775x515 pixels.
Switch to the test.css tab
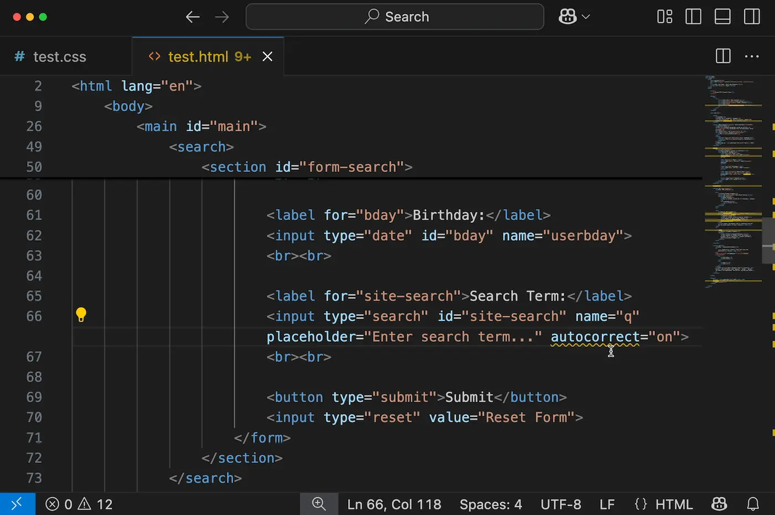click(59, 56)
